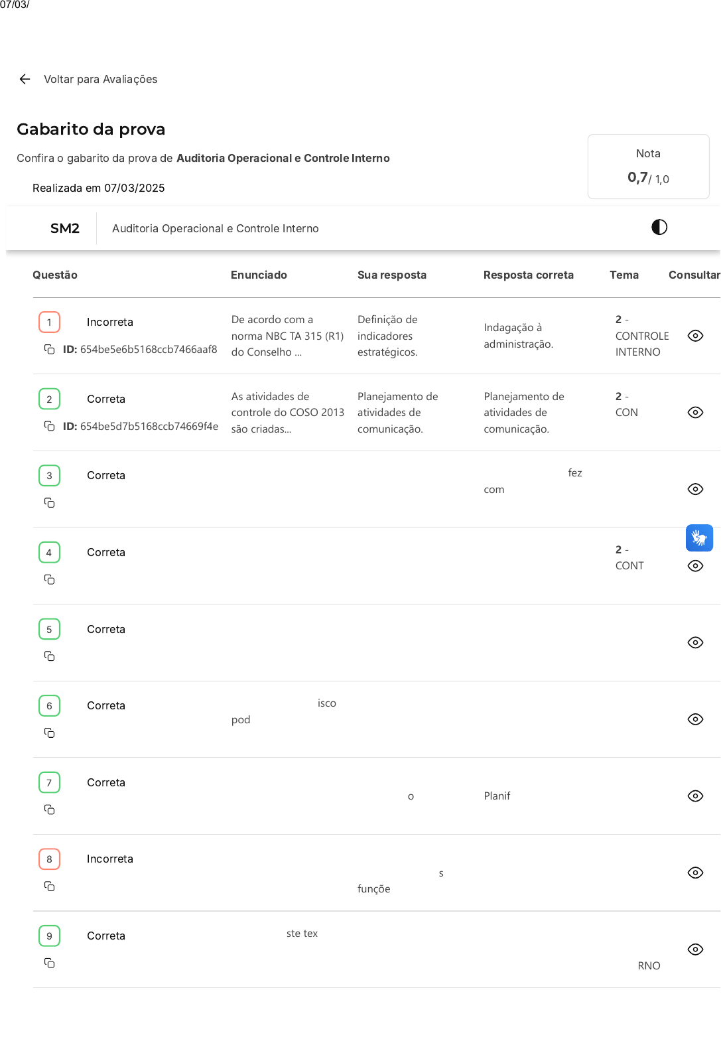Copy the ID of question 9
721x1059 pixels.
pos(49,963)
